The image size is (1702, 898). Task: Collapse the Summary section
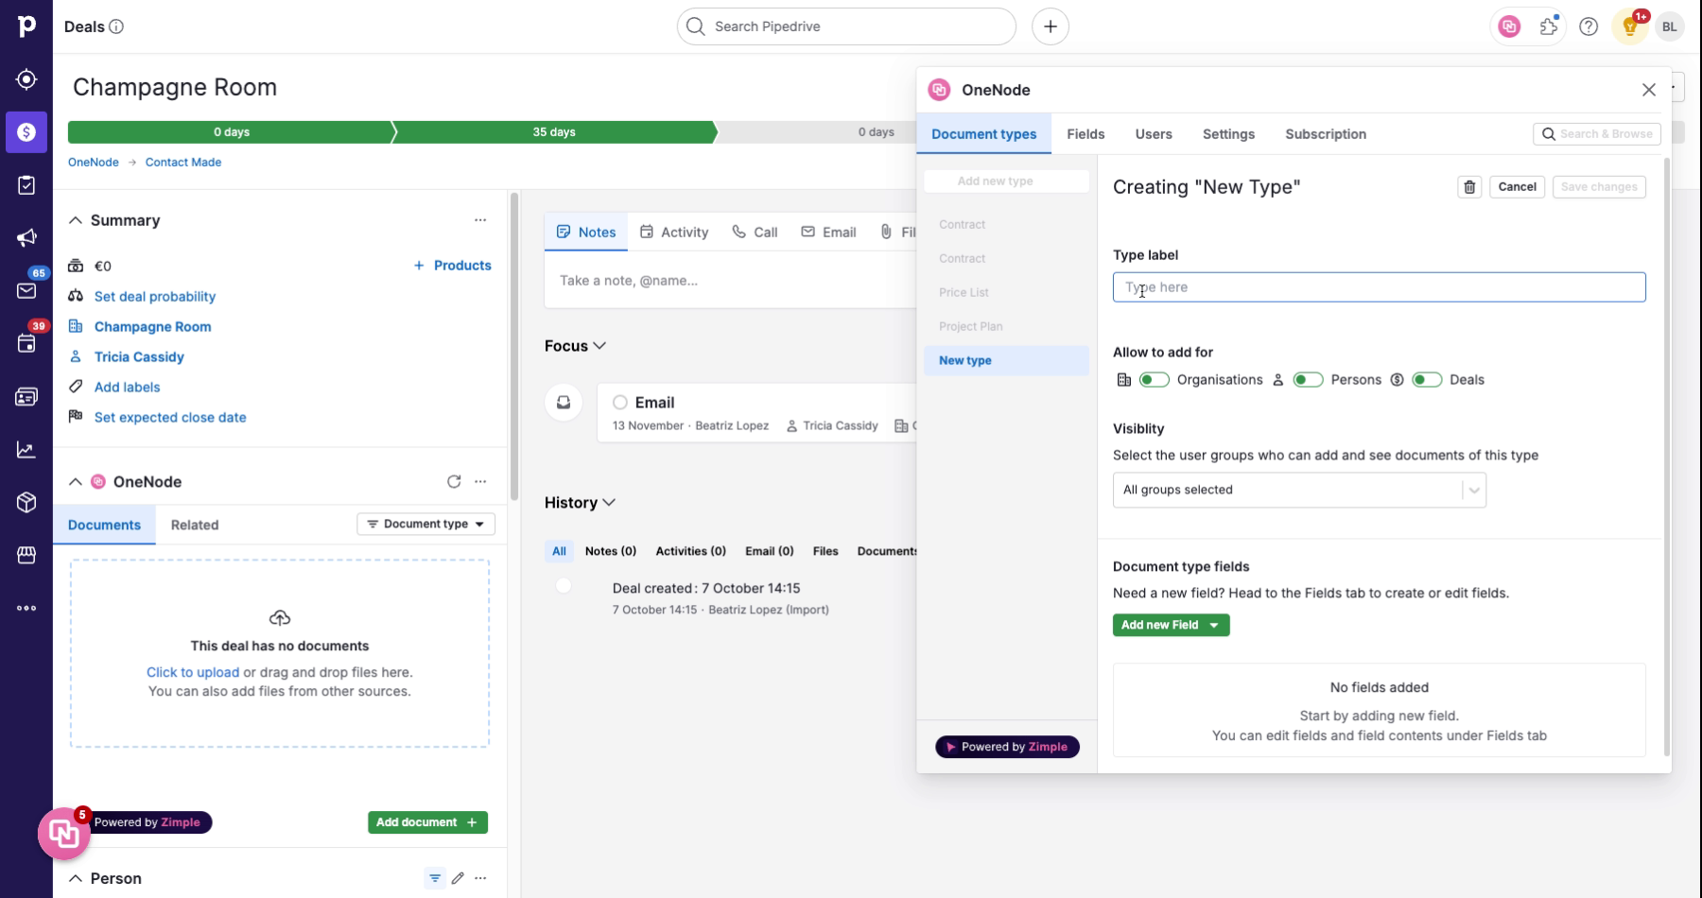(76, 220)
